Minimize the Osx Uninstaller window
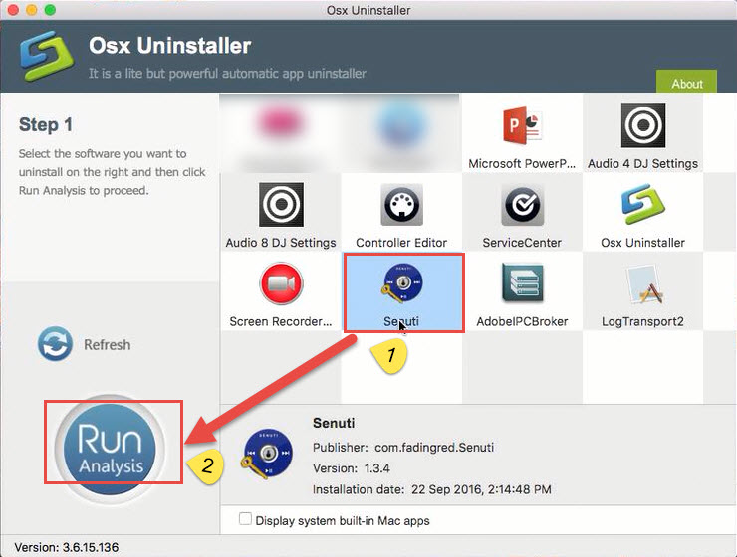Viewport: 737px width, 557px height. [33, 10]
